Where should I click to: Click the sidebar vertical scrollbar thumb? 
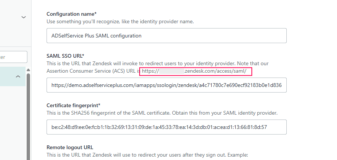point(28,116)
